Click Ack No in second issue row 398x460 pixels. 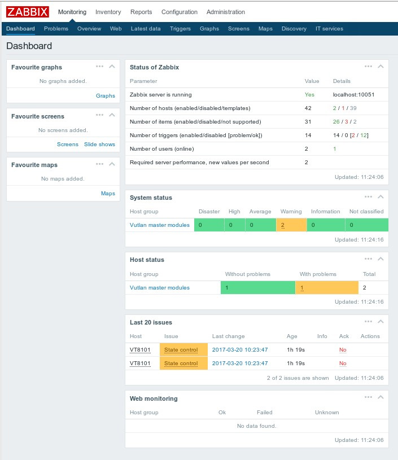pyautogui.click(x=343, y=363)
